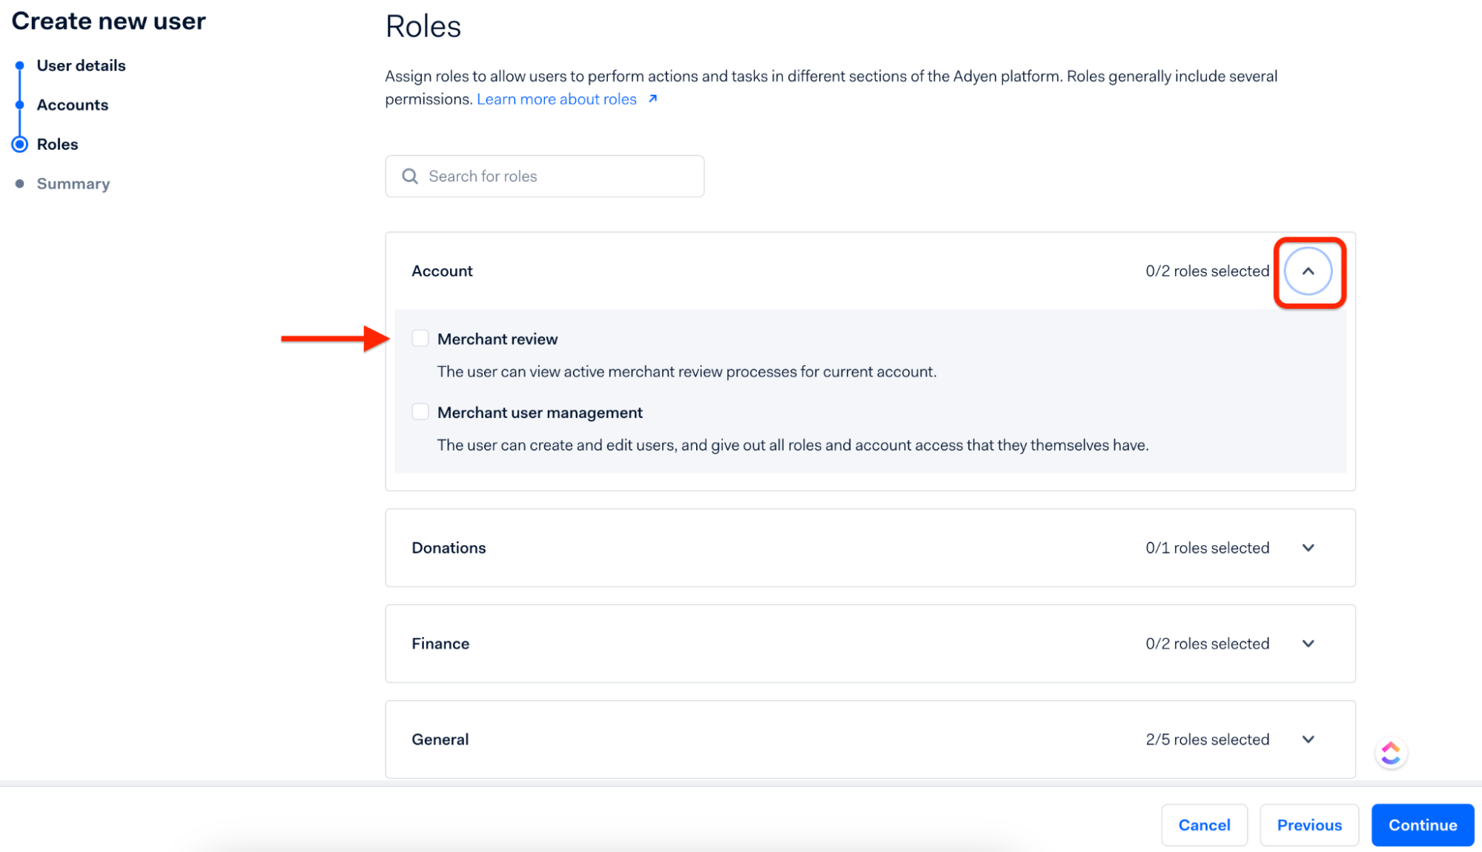The image size is (1482, 852).
Task: Click the downward chevron on Finance section
Action: point(1310,642)
